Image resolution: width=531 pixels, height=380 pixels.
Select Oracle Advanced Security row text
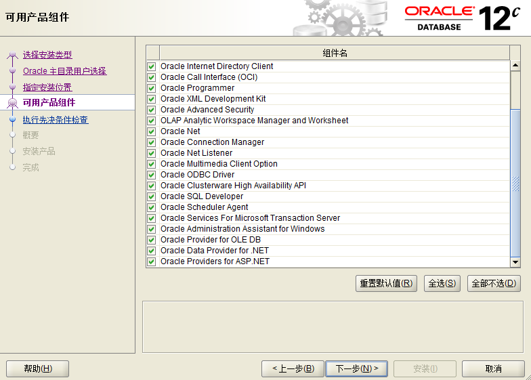coord(207,110)
